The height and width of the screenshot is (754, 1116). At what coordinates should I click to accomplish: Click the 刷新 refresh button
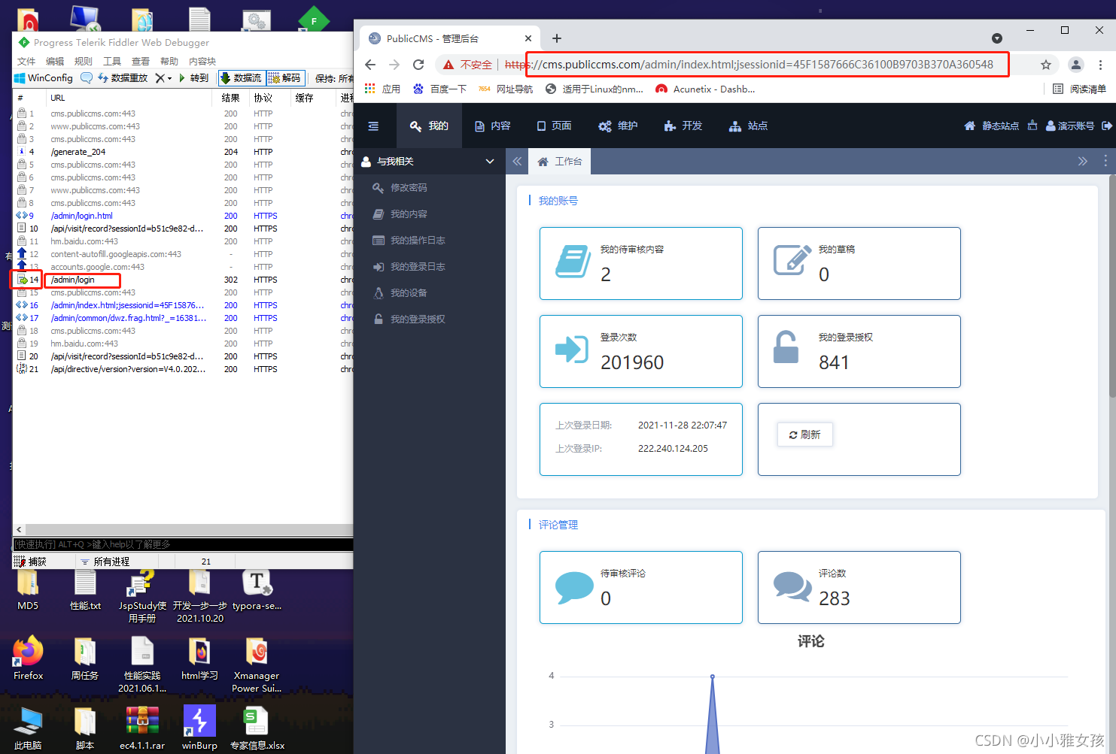pyautogui.click(x=805, y=435)
